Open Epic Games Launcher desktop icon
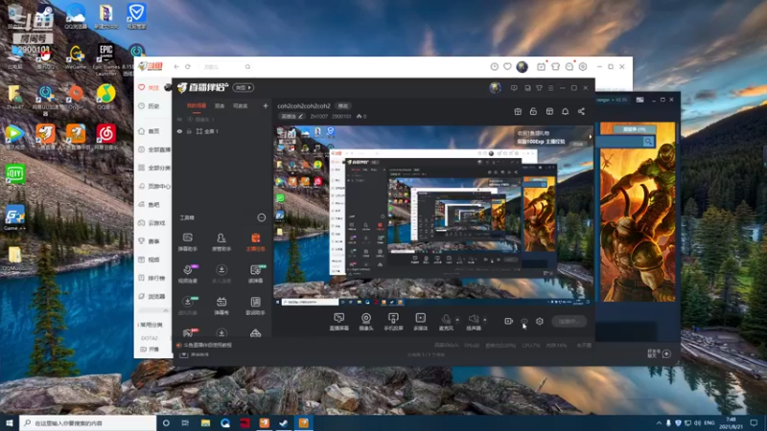 tap(106, 60)
